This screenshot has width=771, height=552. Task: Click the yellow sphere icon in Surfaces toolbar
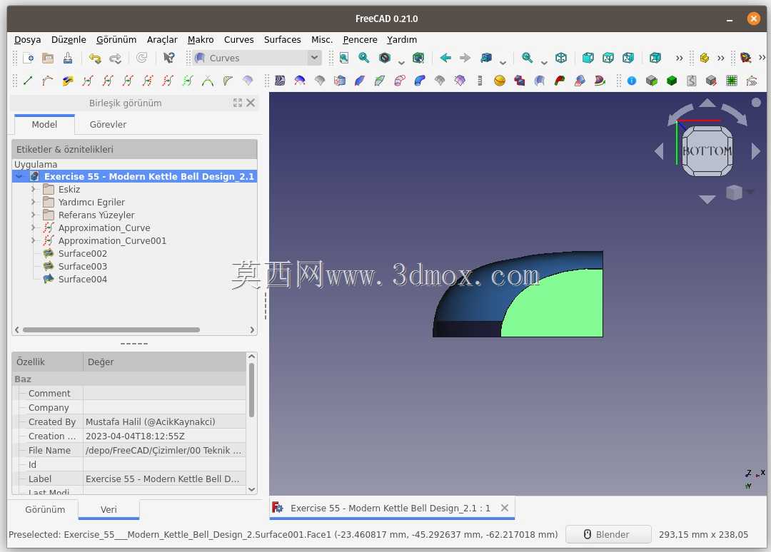point(500,81)
